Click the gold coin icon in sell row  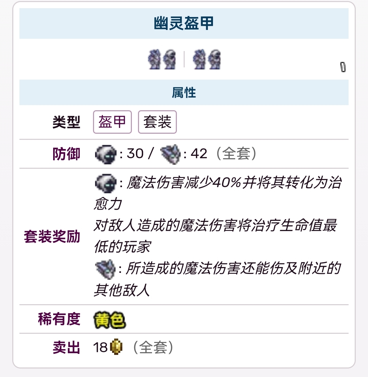(x=116, y=347)
